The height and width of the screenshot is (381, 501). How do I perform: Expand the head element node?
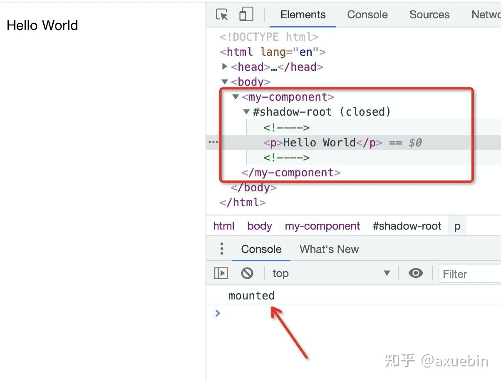225,67
